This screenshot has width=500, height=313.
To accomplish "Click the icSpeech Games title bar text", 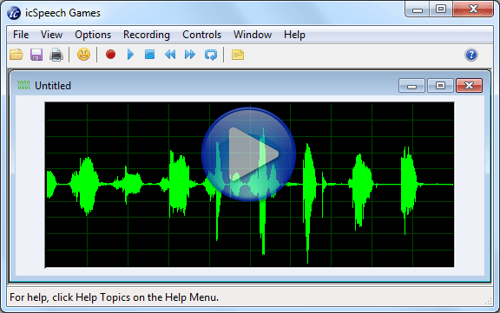I will click(62, 13).
